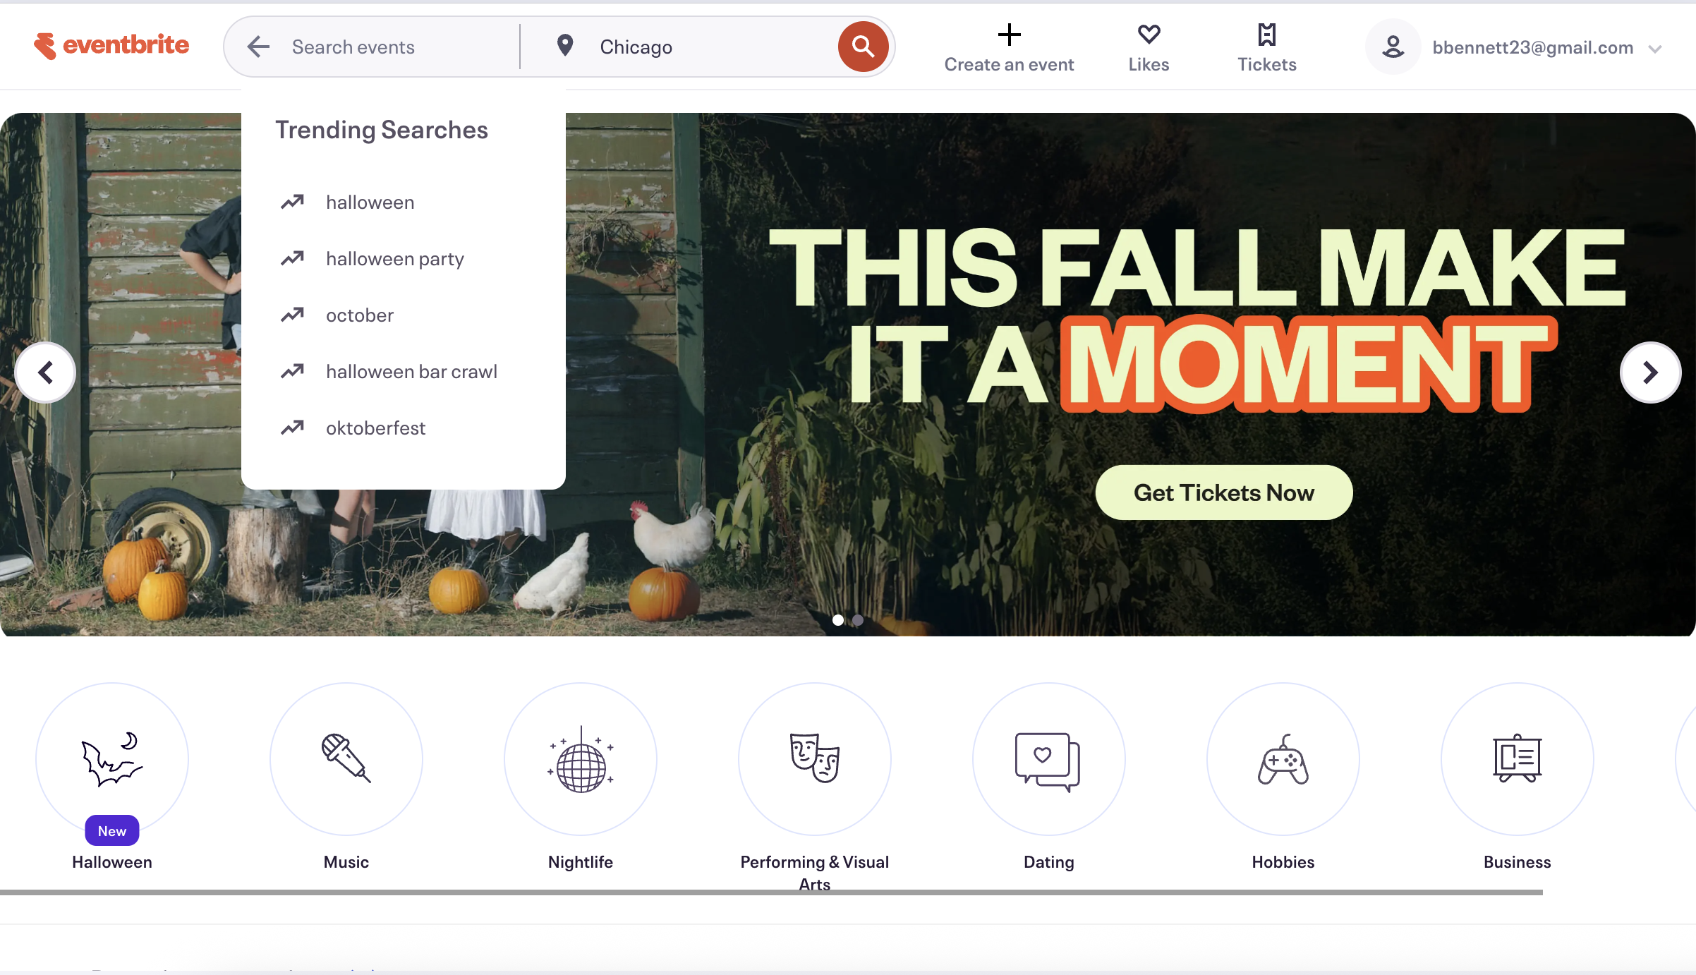This screenshot has height=975, width=1696.
Task: Click the plus icon to create an event
Action: click(1009, 35)
